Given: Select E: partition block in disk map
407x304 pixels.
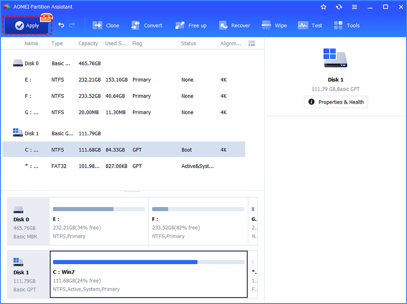Looking at the screenshot, I should click(99, 221).
